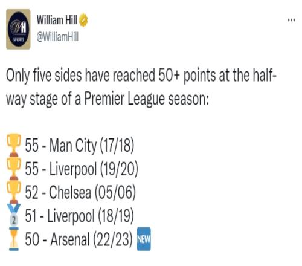
Task: Click the trophy emoji beside Man City
Action: tap(14, 145)
